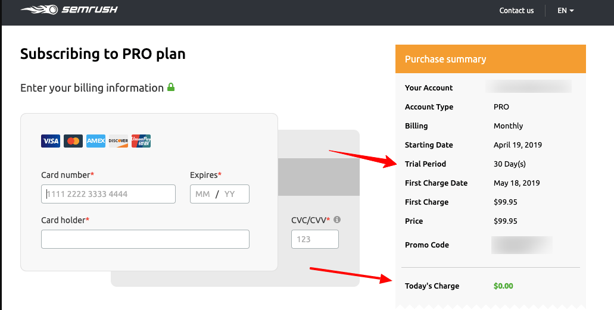614x310 pixels.
Task: Click the UnionPay card icon
Action: tap(141, 141)
